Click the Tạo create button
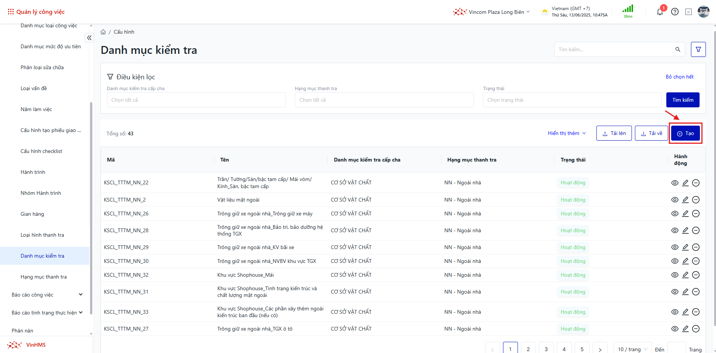 click(685, 133)
